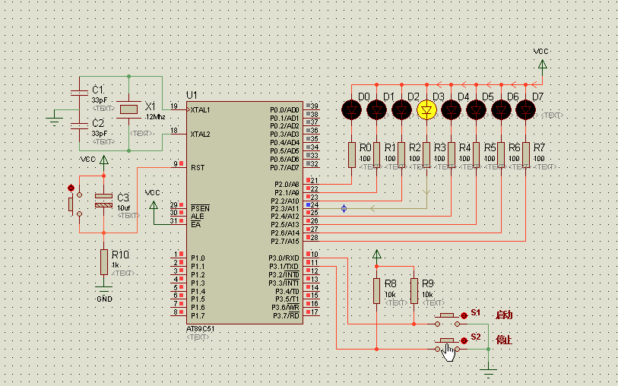Toggle the red latch dot of S1
Viewport: 618px width, 386px height.
pos(464,315)
